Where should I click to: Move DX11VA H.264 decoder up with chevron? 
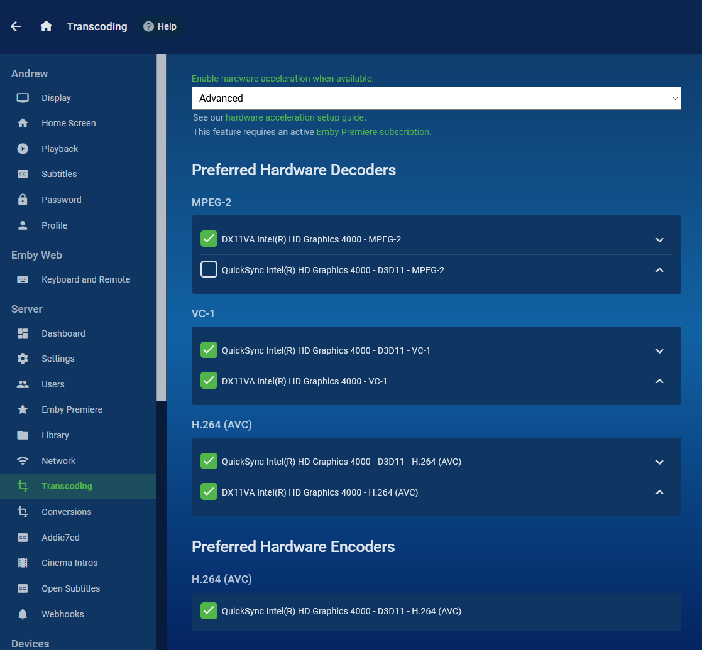click(x=659, y=492)
